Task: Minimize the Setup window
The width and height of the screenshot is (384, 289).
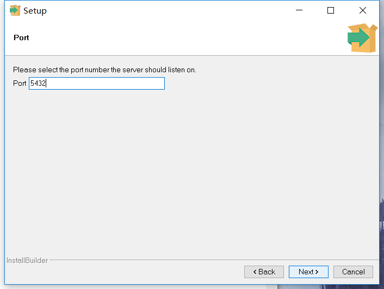Action: 299,10
